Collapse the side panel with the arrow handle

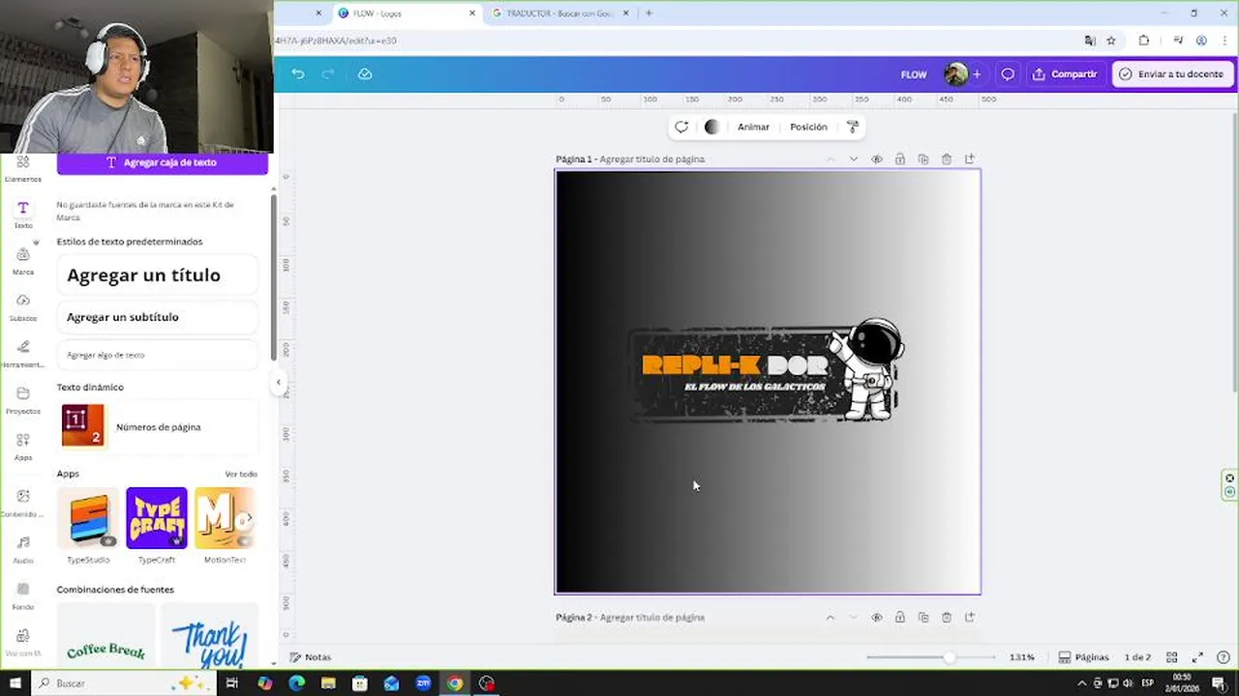point(279,382)
